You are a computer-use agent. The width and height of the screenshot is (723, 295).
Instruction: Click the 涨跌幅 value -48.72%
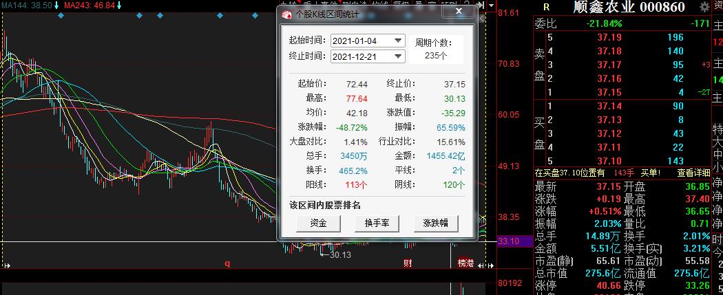(x=352, y=127)
